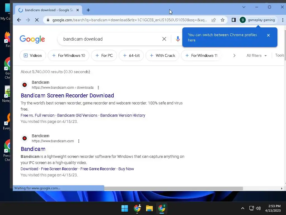Viewport: 286px width, 215px height.
Task: Click the horizontal scrollbar thumb
Action: click(173, 188)
